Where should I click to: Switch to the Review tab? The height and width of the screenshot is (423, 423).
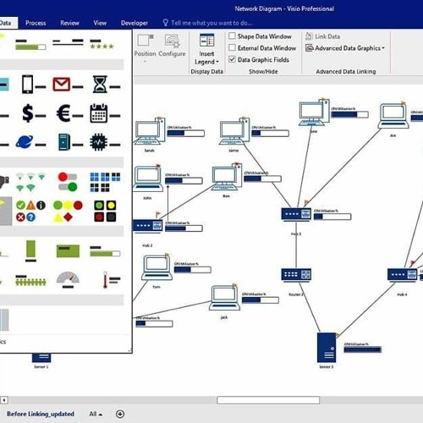click(x=69, y=23)
